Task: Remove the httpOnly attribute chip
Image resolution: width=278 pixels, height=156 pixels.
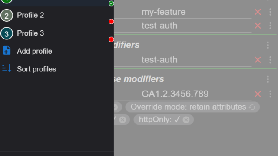Action: click(x=186, y=120)
